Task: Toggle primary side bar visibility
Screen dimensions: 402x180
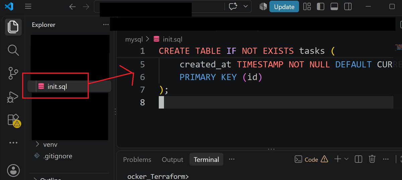Action: pyautogui.click(x=320, y=6)
